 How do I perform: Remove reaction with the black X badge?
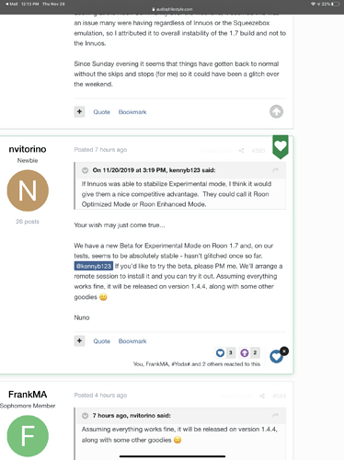(x=284, y=351)
